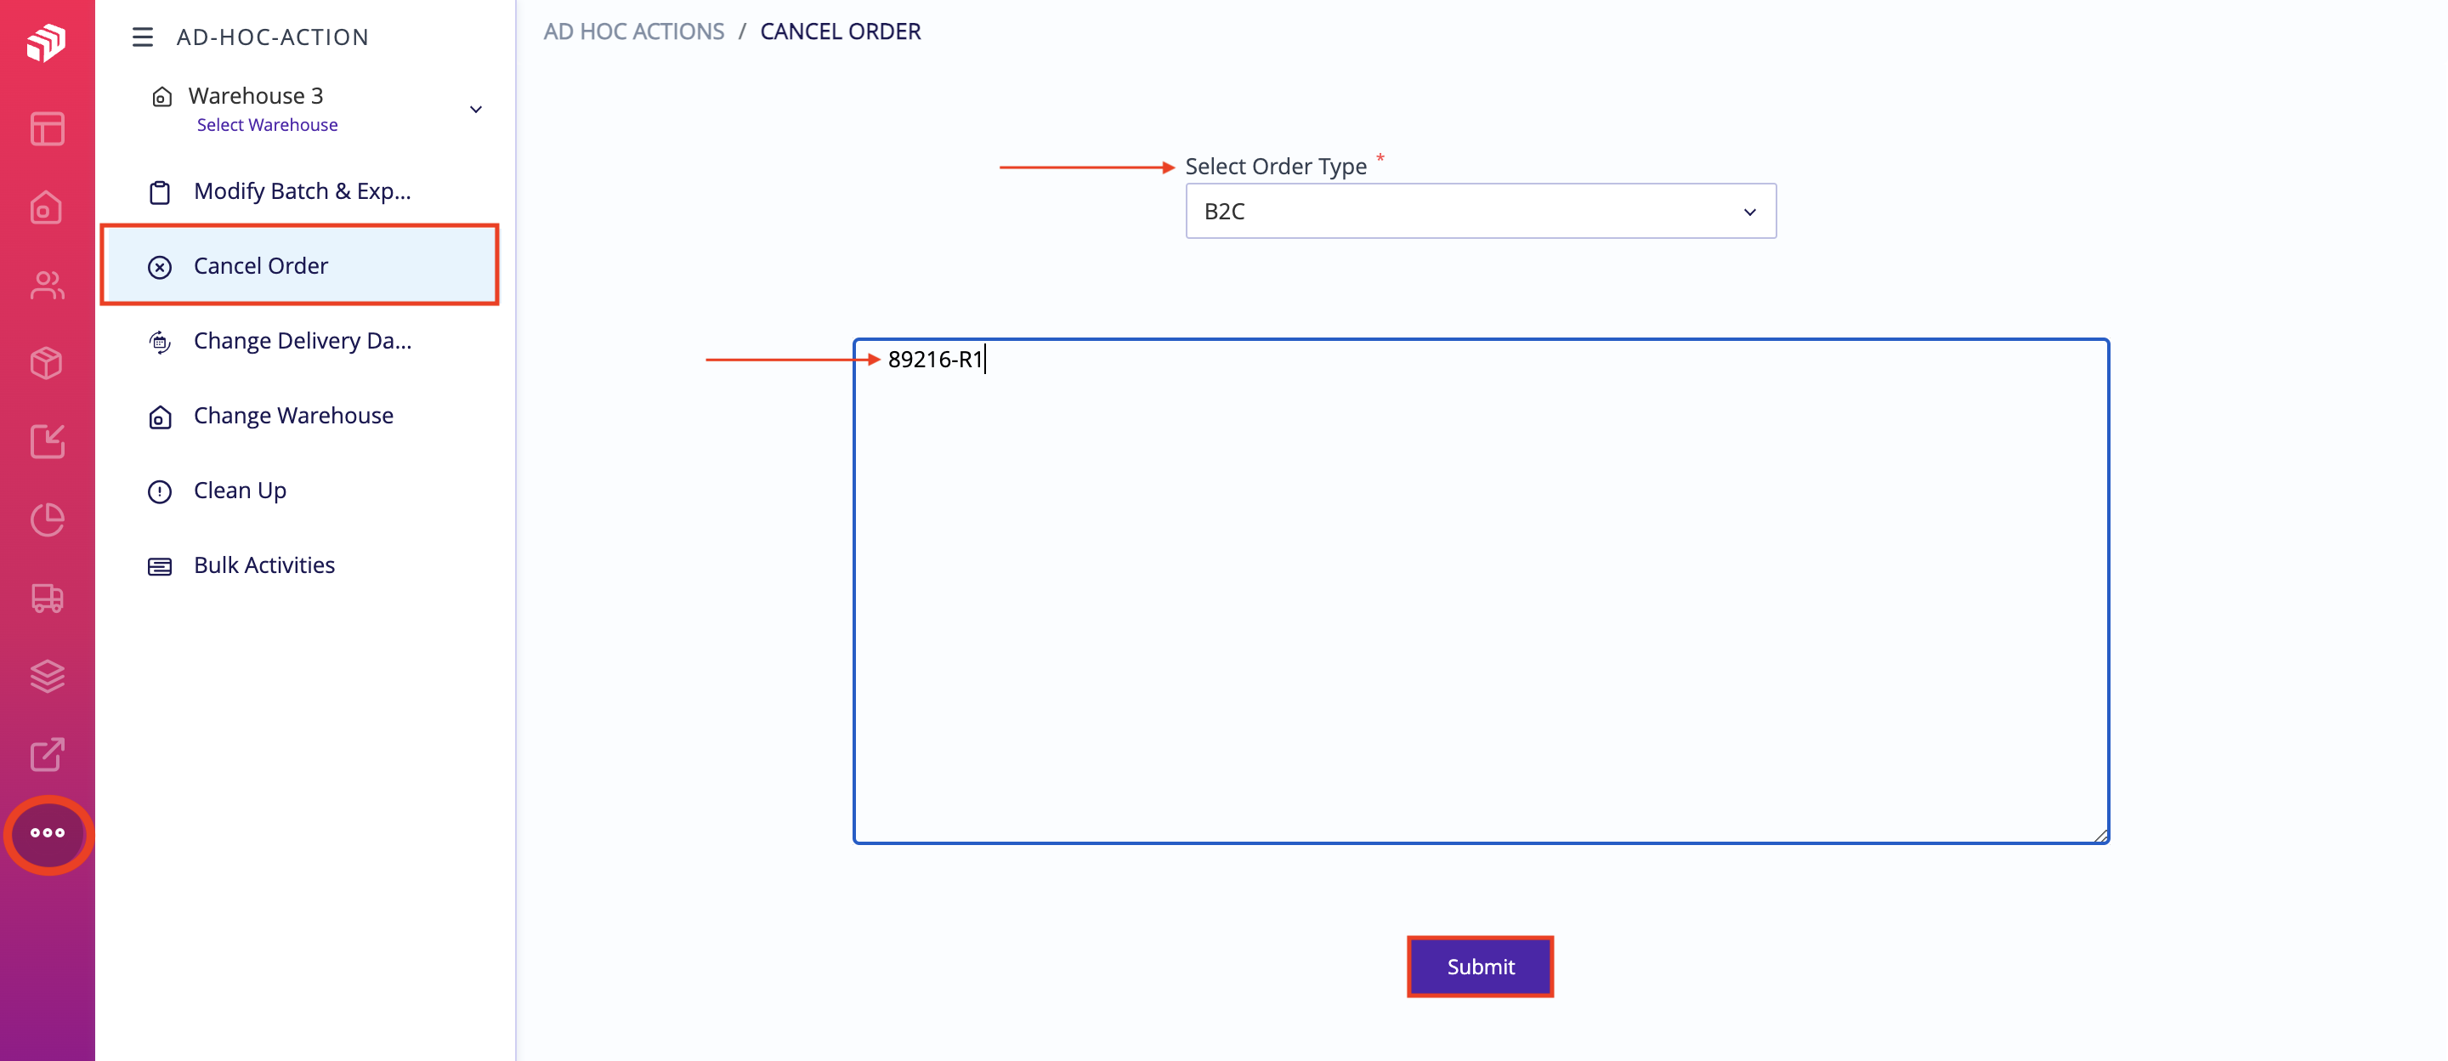Image resolution: width=2448 pixels, height=1061 pixels.
Task: Click the text area resize handle
Action: 2099,834
